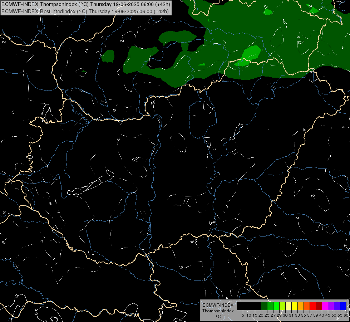
Task: Click the dark red 39–40 legend swatch
Action: coord(319,306)
